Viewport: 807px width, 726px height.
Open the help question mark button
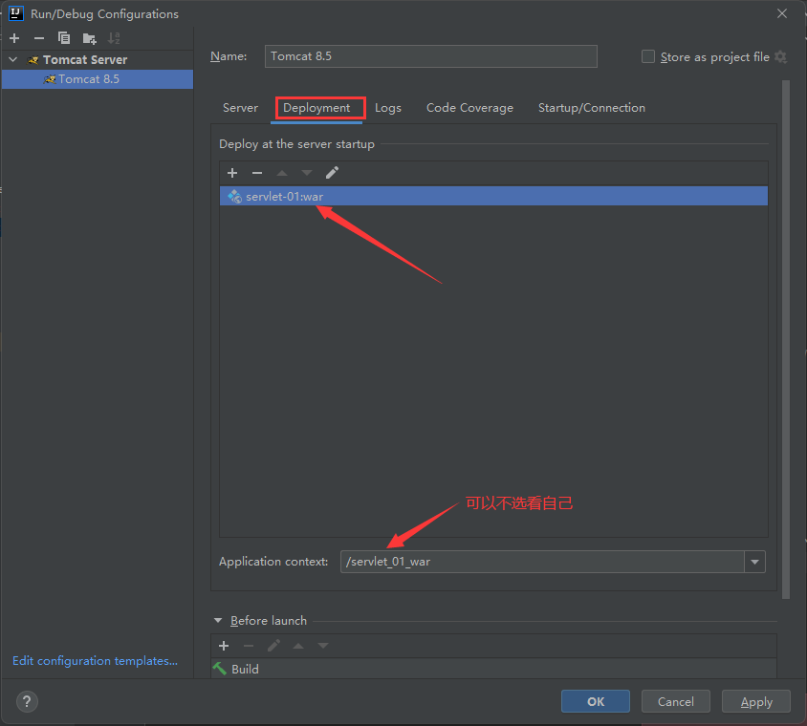[x=28, y=701]
